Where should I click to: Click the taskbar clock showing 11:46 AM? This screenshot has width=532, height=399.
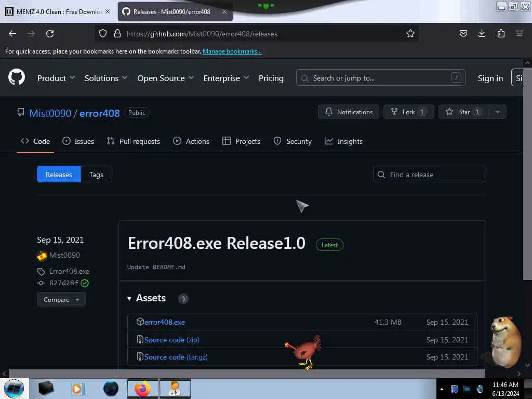pos(505,389)
